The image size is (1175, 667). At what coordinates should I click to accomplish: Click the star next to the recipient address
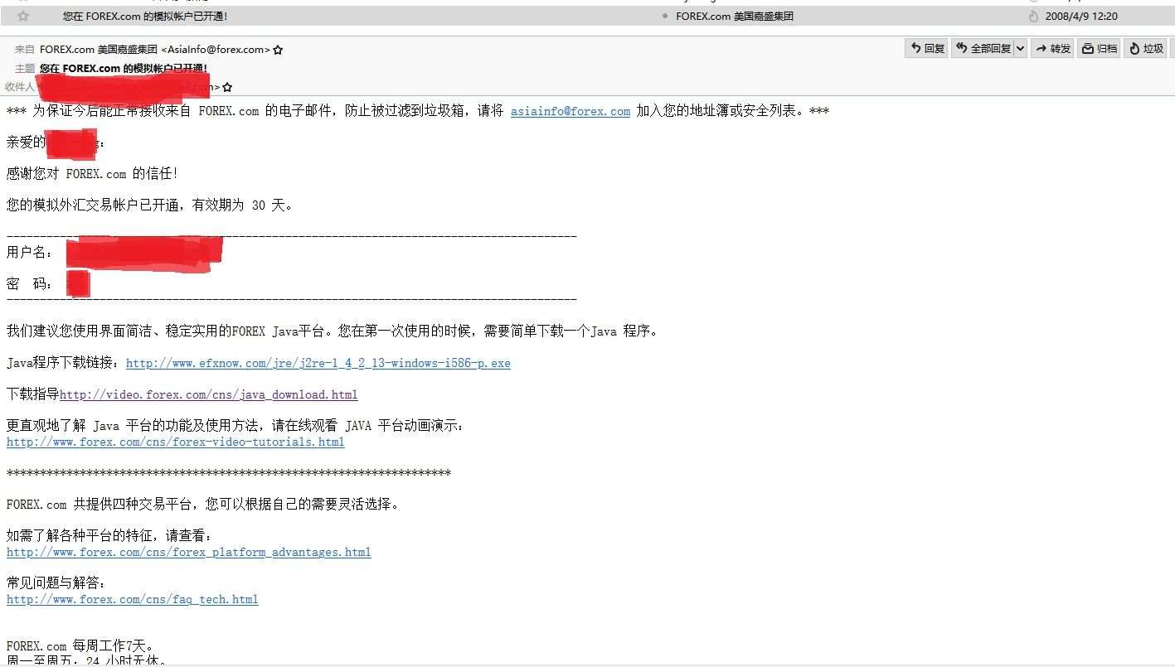click(x=228, y=87)
